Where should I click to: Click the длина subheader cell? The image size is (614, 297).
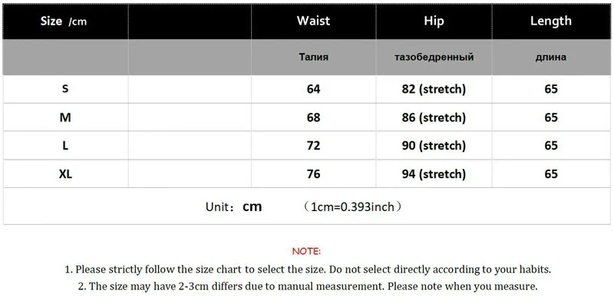550,58
